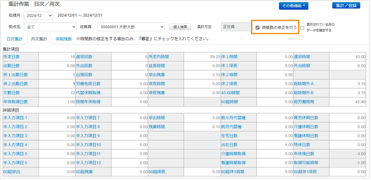Click the 年休残日数 link
Image resolution: width=371 pixels, height=180 pixels.
[x=304, y=154]
